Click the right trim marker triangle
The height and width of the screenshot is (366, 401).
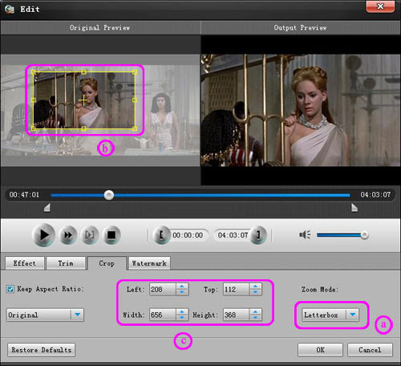(354, 207)
